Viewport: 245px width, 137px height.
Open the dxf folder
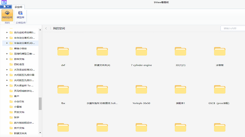[x=63, y=51]
